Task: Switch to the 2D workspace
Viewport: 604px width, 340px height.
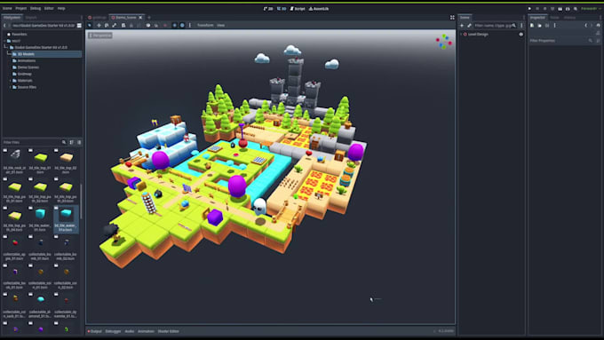Action: (268, 9)
